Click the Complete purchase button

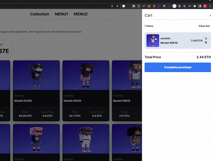pyautogui.click(x=178, y=67)
